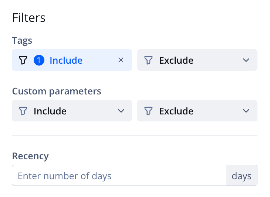
Task: Click the Filters heading
Action: coord(29,17)
